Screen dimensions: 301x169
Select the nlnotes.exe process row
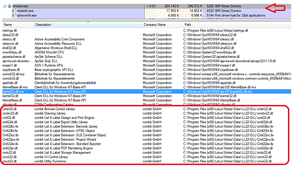coord(147,6)
